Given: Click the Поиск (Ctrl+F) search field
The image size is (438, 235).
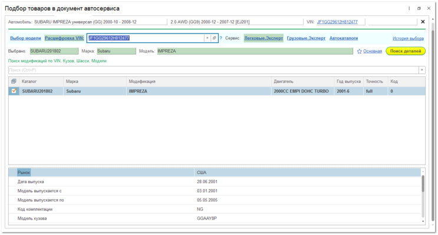Looking at the screenshot, I should pos(213,70).
